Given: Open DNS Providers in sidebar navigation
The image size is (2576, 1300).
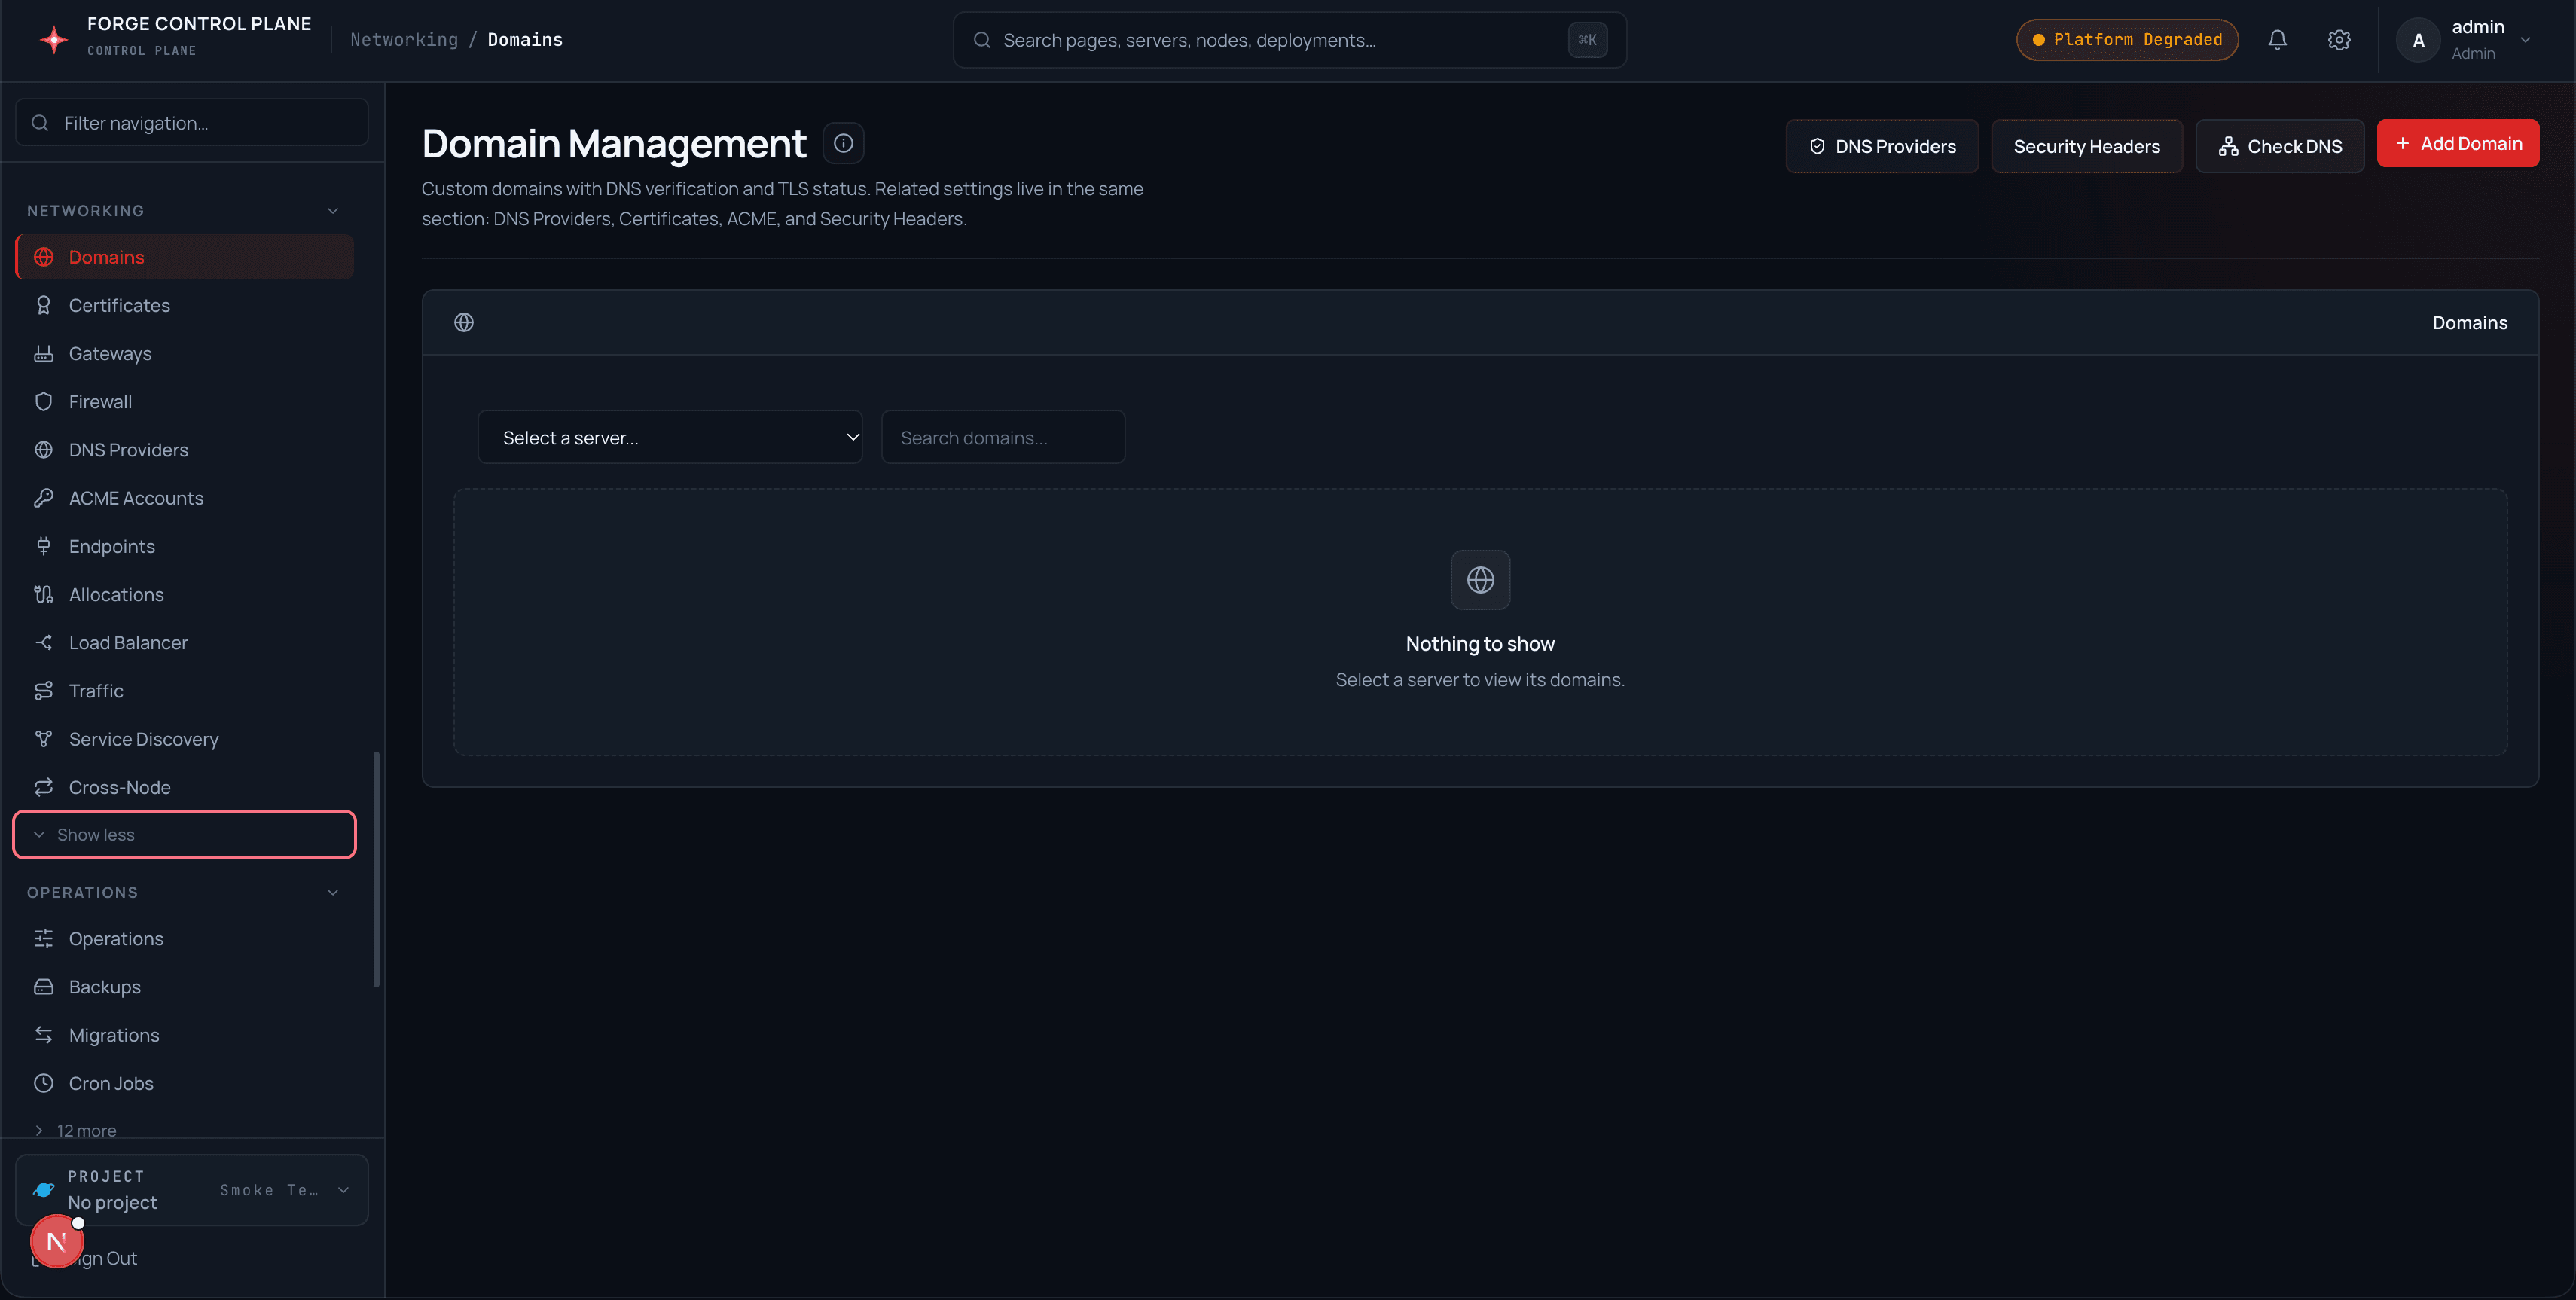Looking at the screenshot, I should click(184, 450).
